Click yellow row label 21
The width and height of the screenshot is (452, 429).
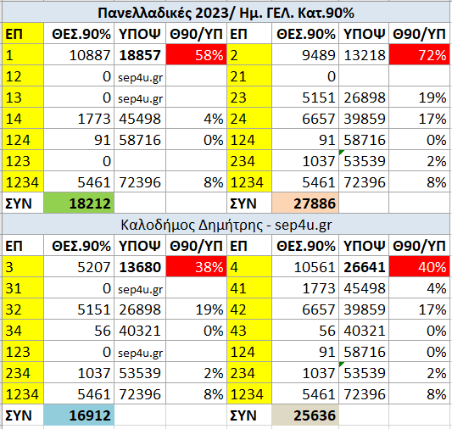[x=249, y=76]
